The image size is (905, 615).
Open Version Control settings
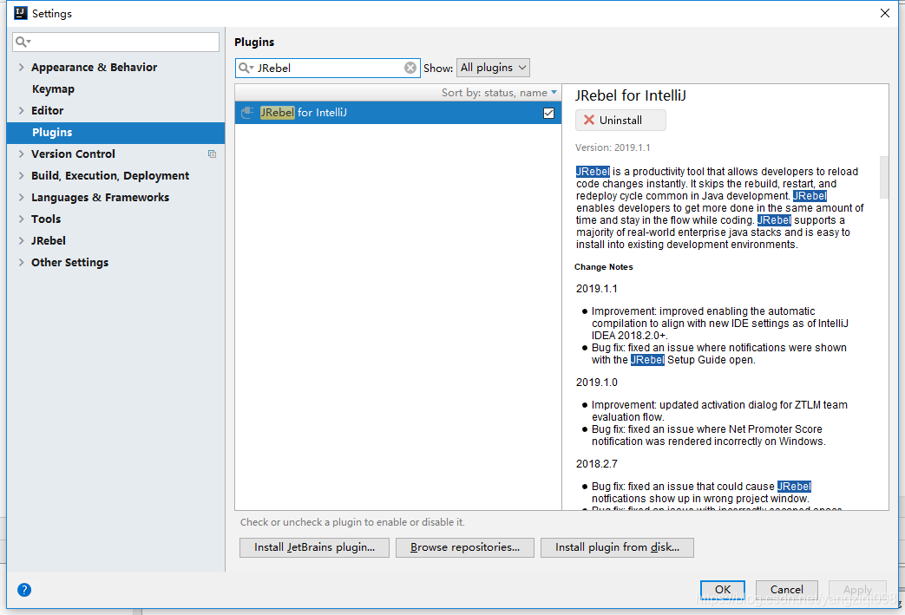coord(73,154)
